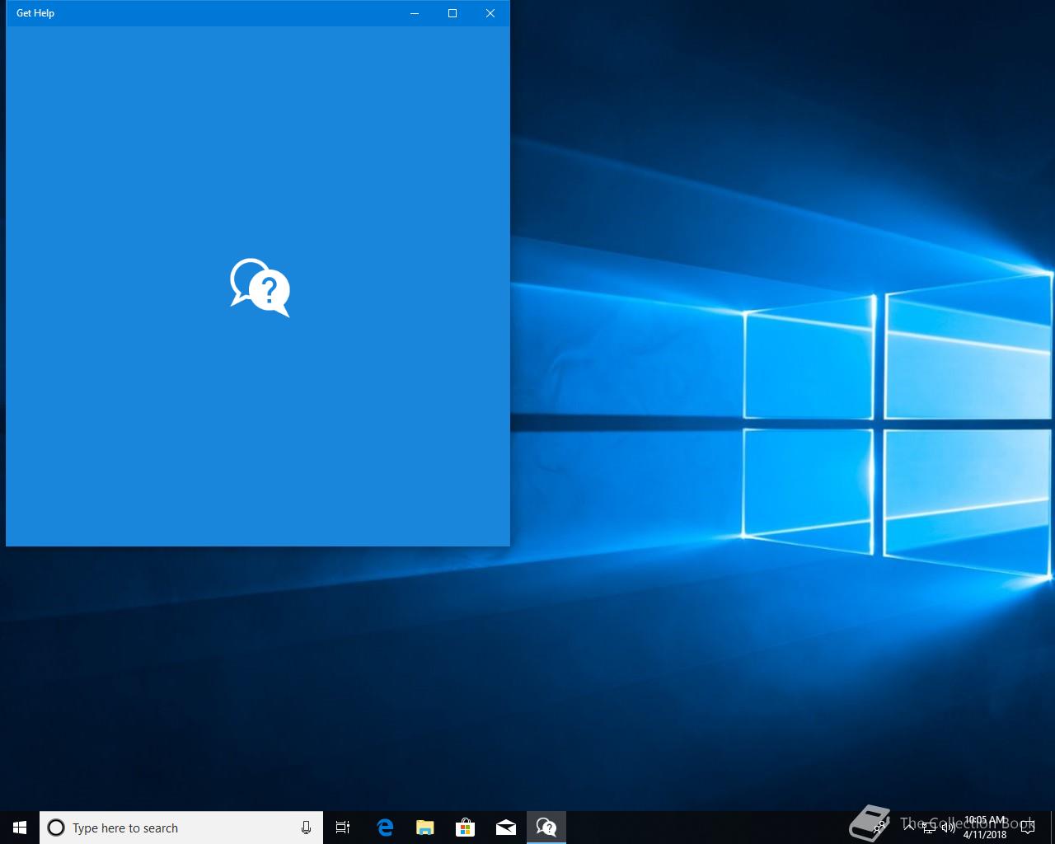The image size is (1055, 844).
Task: Click the Show desktop strip at taskbar end
Action: [1053, 828]
